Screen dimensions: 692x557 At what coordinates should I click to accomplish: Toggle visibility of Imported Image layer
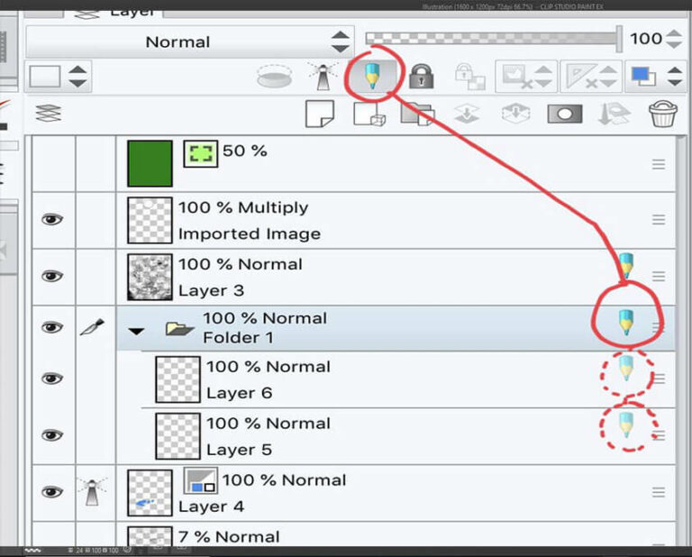(x=52, y=219)
